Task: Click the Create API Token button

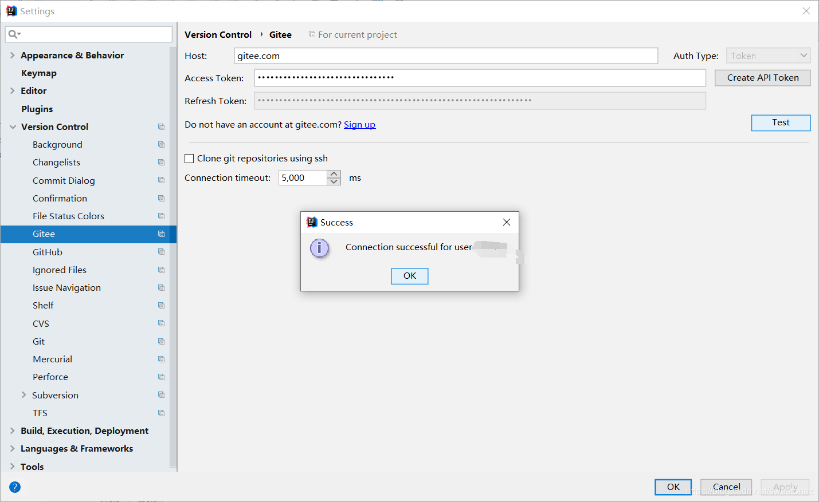Action: coord(763,78)
